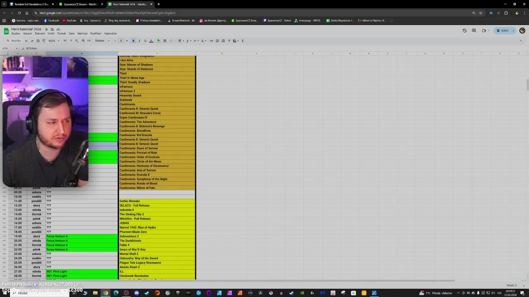
Task: Open the number format 123 menu
Action: pyautogui.click(x=88, y=41)
